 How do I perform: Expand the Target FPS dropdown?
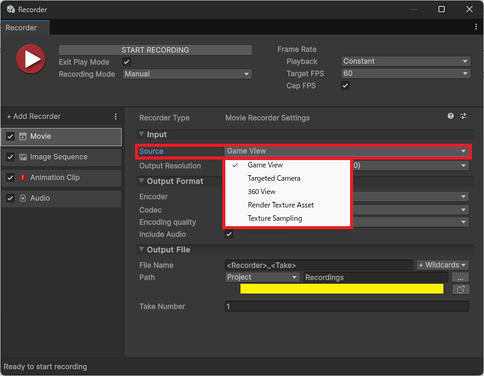[x=406, y=73]
